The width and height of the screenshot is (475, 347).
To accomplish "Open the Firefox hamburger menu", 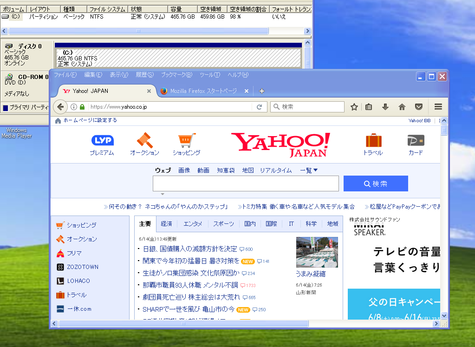I will (x=438, y=107).
